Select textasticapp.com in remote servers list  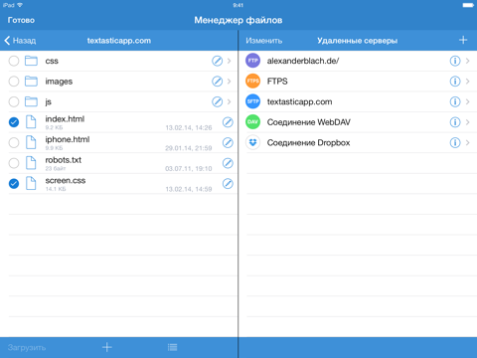[299, 101]
